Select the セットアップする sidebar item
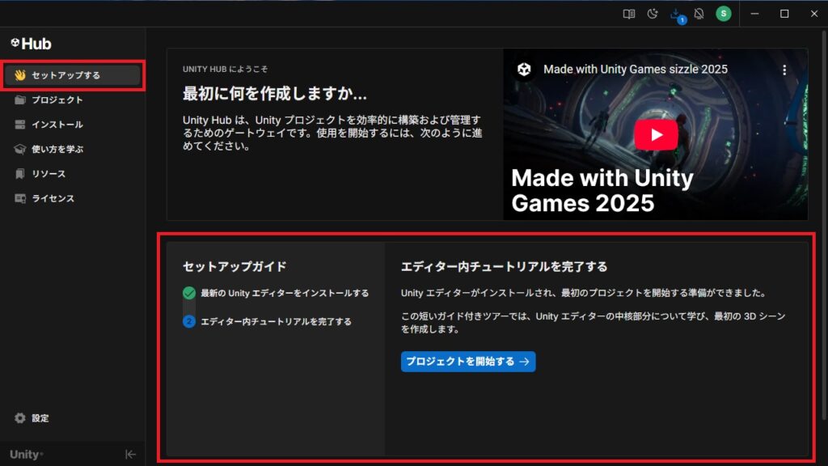828x466 pixels. click(x=73, y=75)
